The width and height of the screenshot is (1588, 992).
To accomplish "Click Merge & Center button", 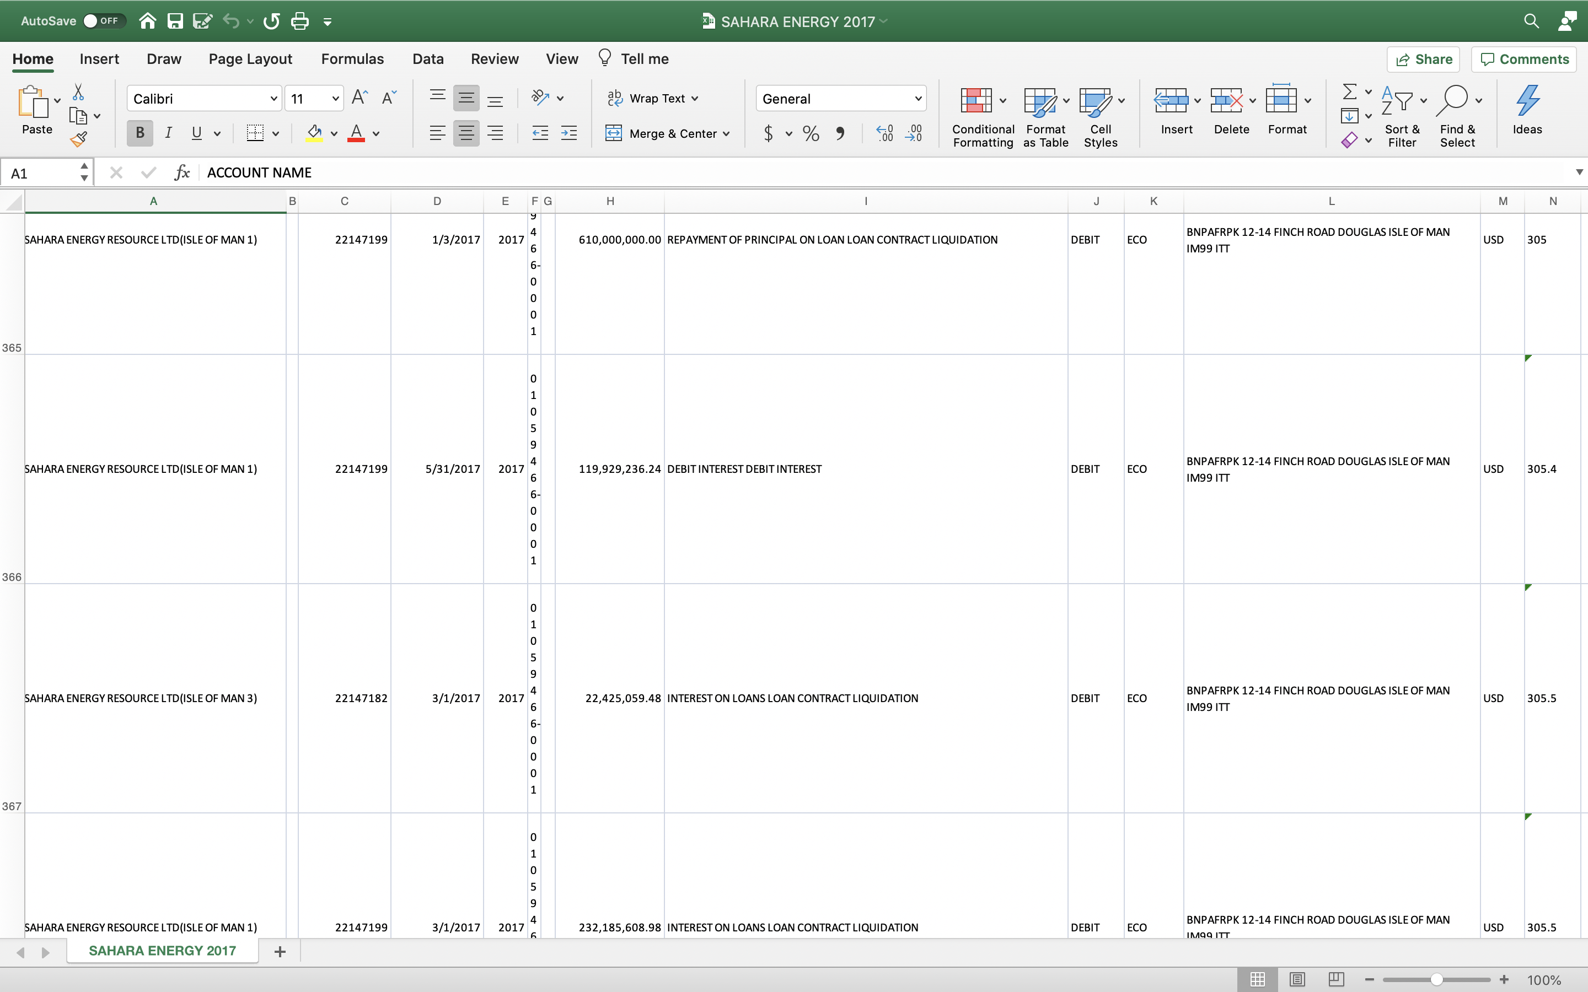I will (x=662, y=134).
